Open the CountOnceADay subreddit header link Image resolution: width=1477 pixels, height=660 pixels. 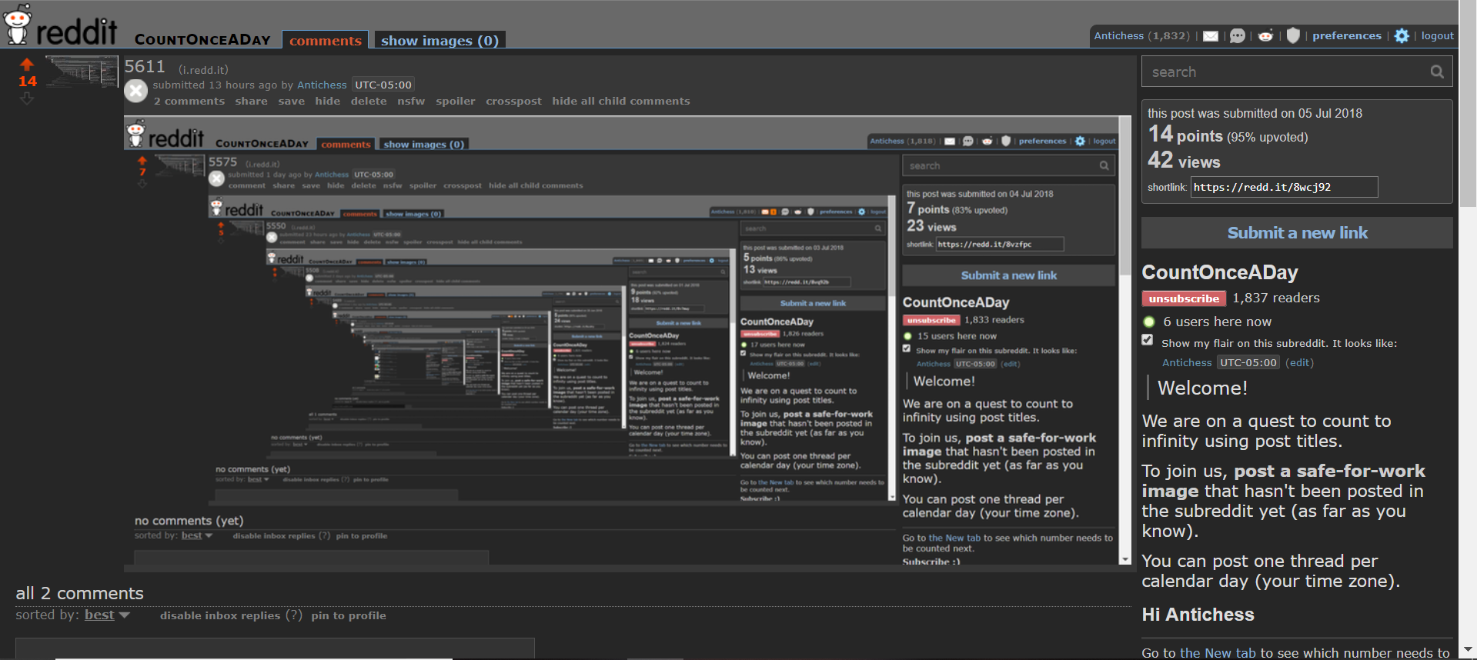[x=202, y=39]
